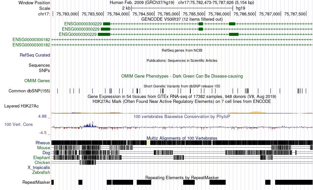The width and height of the screenshot is (313, 190).
Task: Click the 75,784,500 ruler coordinate
Action: coord(143,14)
